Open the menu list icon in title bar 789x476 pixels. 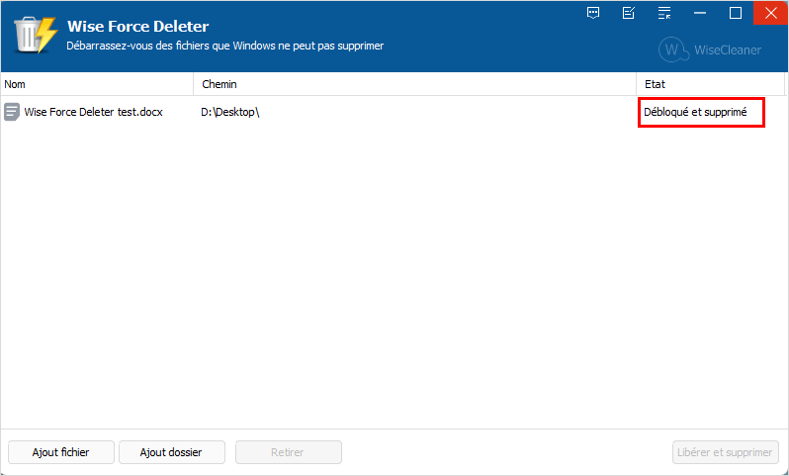click(664, 13)
